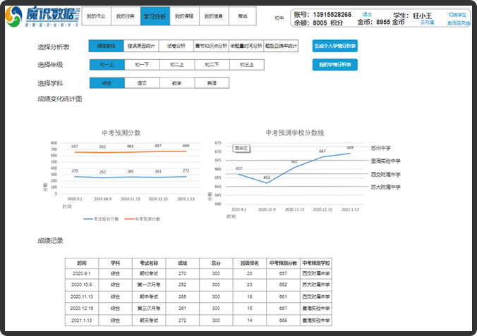Select grade 初二上
The width and height of the screenshot is (477, 336).
[176, 65]
